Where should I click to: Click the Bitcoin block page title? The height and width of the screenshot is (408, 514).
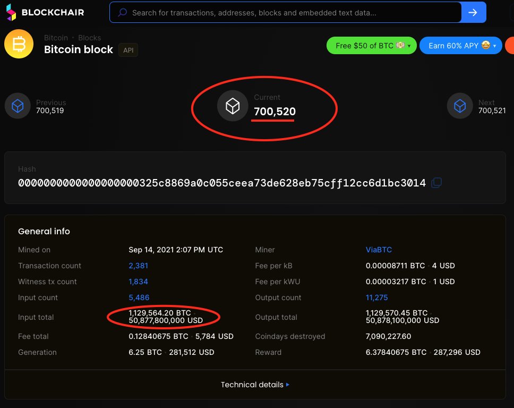click(79, 49)
